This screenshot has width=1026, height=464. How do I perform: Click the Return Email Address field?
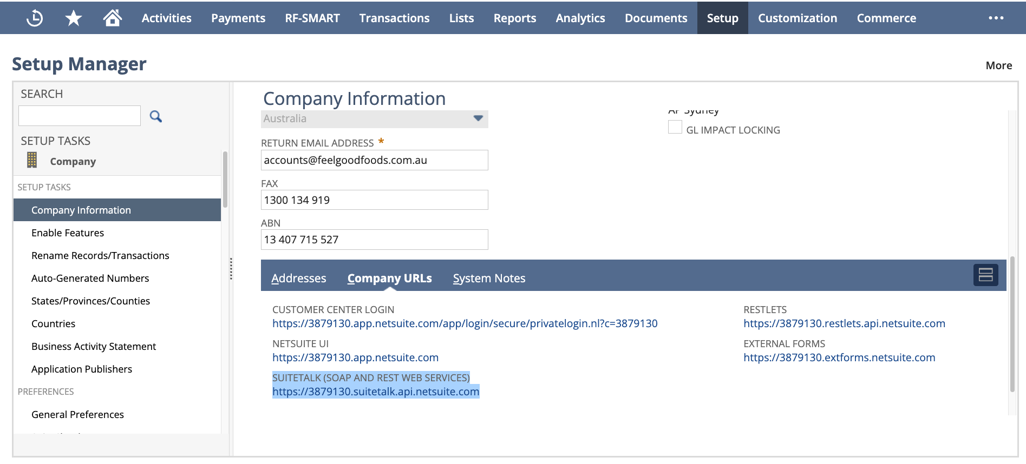[374, 160]
